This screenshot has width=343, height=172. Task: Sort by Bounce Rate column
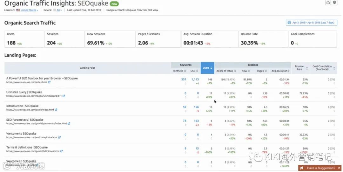301,68
